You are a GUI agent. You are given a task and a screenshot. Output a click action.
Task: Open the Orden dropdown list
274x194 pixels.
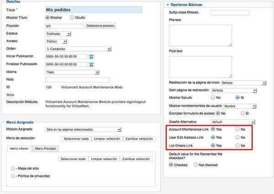pyautogui.click(x=78, y=49)
